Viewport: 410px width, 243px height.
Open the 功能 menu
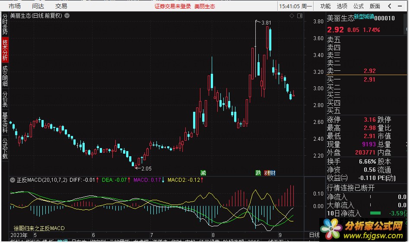click(x=326, y=6)
